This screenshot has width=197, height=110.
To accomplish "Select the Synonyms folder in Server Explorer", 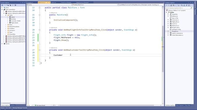I will pyautogui.click(x=12, y=31).
